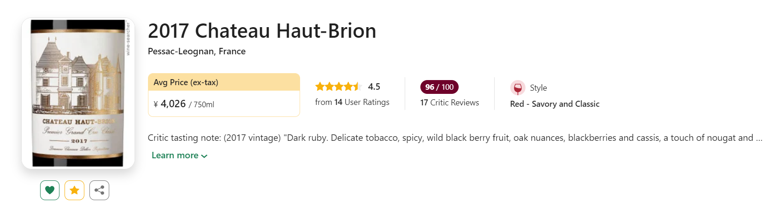Image resolution: width=779 pixels, height=202 pixels.
Task: Click the Style label beside the wine glass
Action: [538, 87]
